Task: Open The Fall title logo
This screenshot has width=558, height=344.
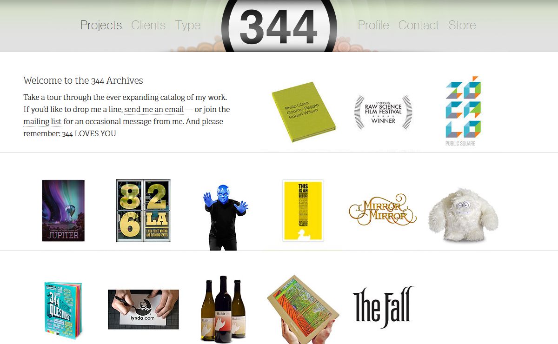Action: pos(383,307)
